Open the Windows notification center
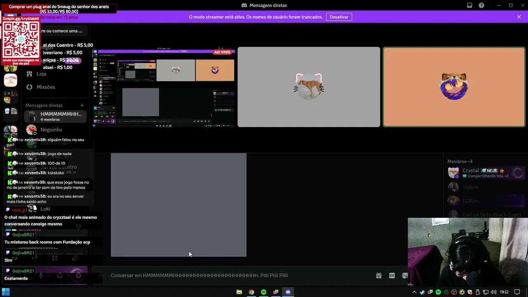This screenshot has width=528, height=297. point(517,292)
